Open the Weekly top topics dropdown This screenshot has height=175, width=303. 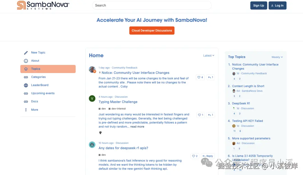point(277,57)
